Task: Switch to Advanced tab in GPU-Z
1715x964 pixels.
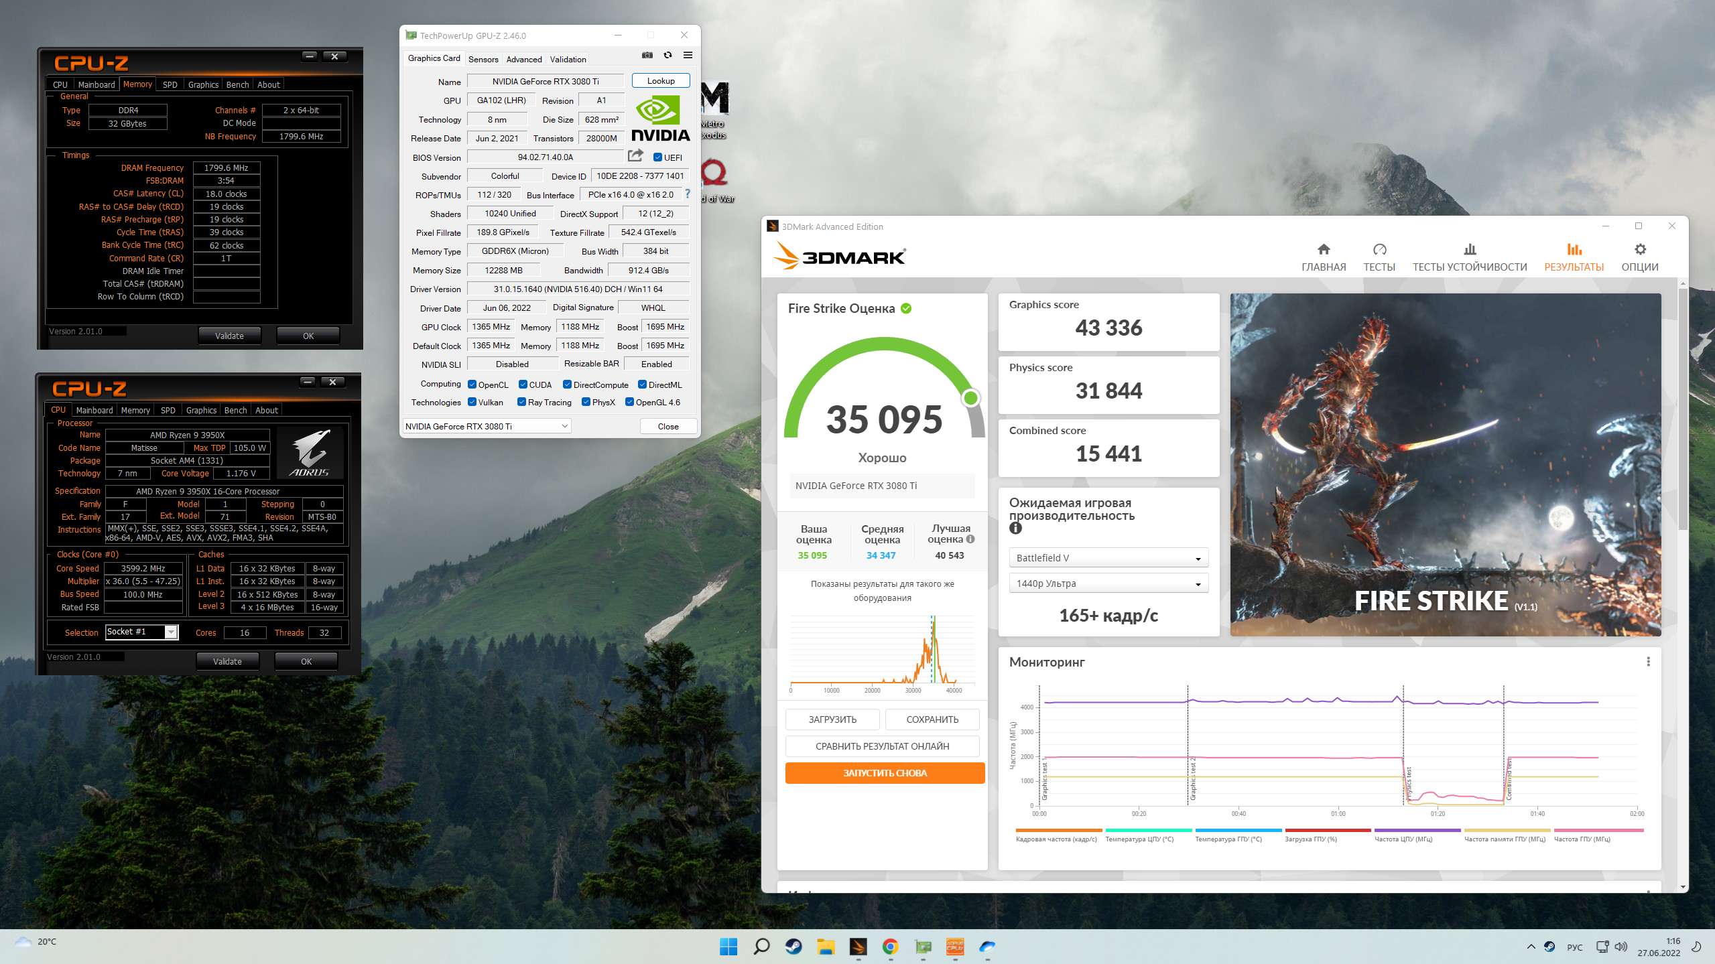Action: pyautogui.click(x=524, y=59)
